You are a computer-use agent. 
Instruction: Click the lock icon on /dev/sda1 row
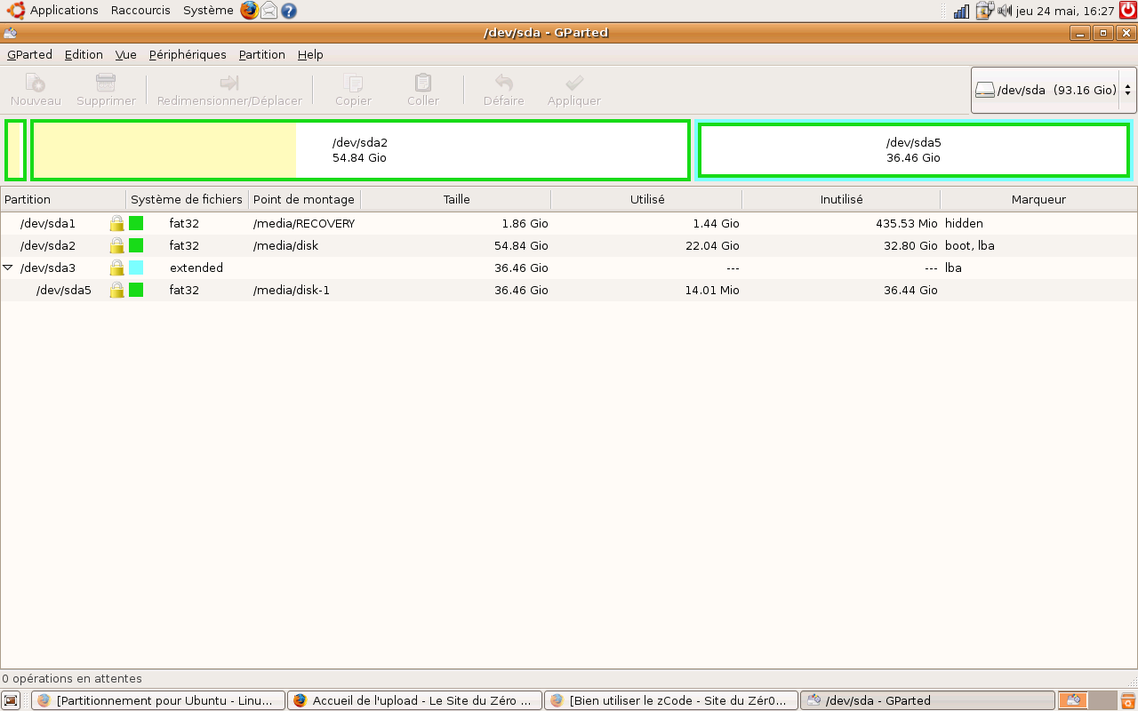pyautogui.click(x=116, y=223)
